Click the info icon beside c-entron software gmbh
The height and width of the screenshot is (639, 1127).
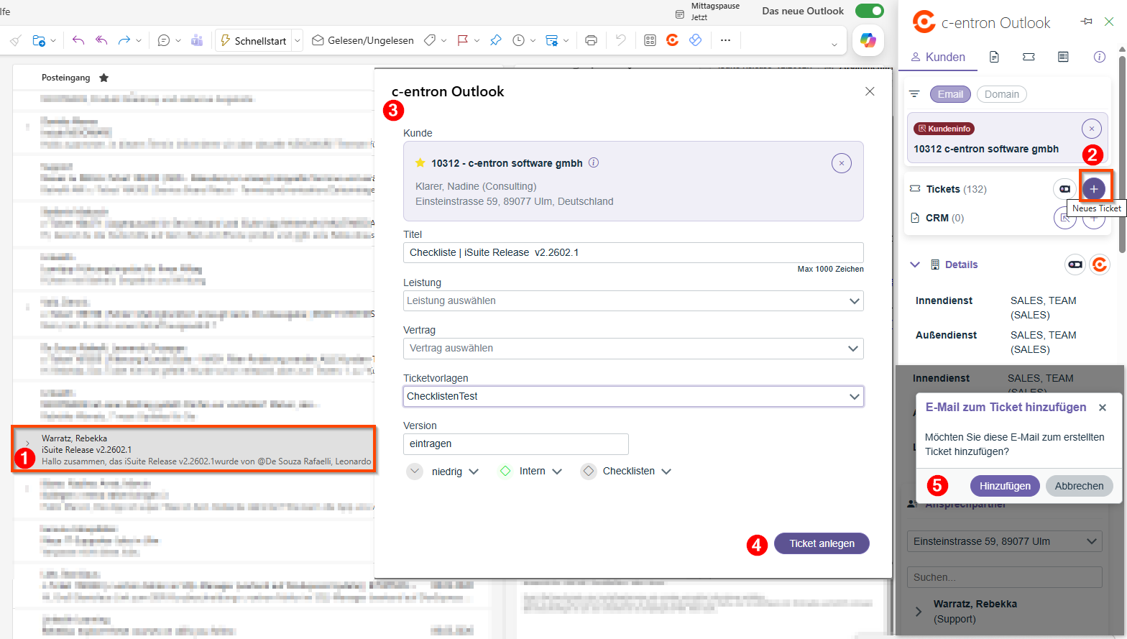pyautogui.click(x=594, y=162)
